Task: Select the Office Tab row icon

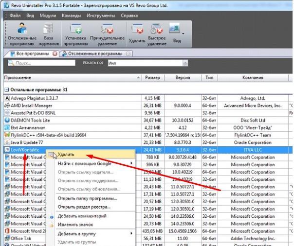Action: tap(7, 239)
